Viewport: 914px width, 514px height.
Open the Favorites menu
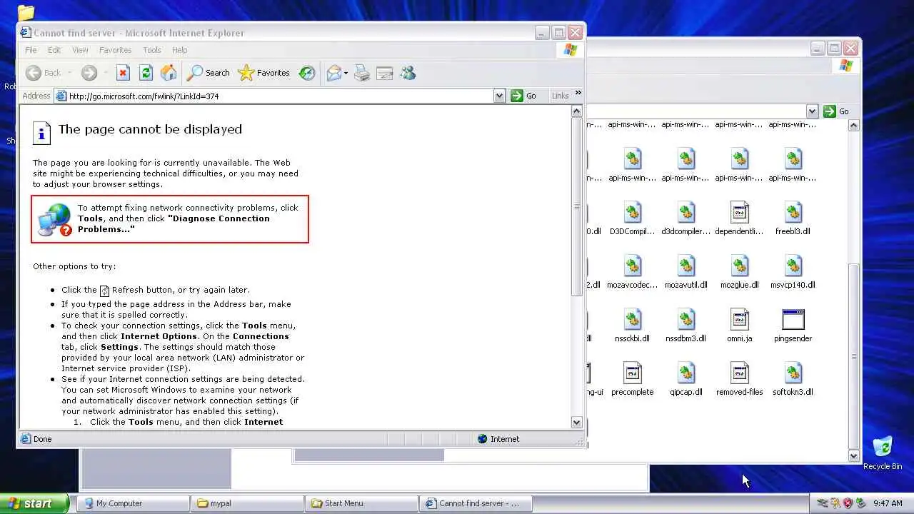coord(115,50)
